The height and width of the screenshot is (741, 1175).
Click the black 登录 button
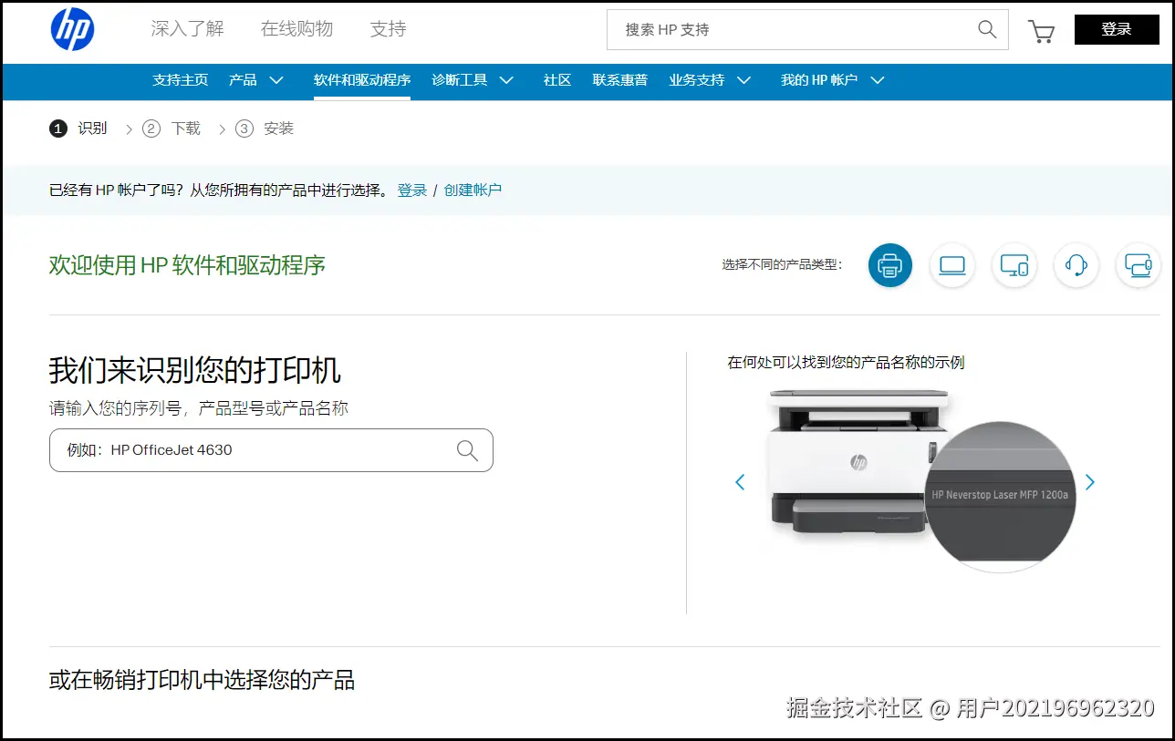[1117, 29]
